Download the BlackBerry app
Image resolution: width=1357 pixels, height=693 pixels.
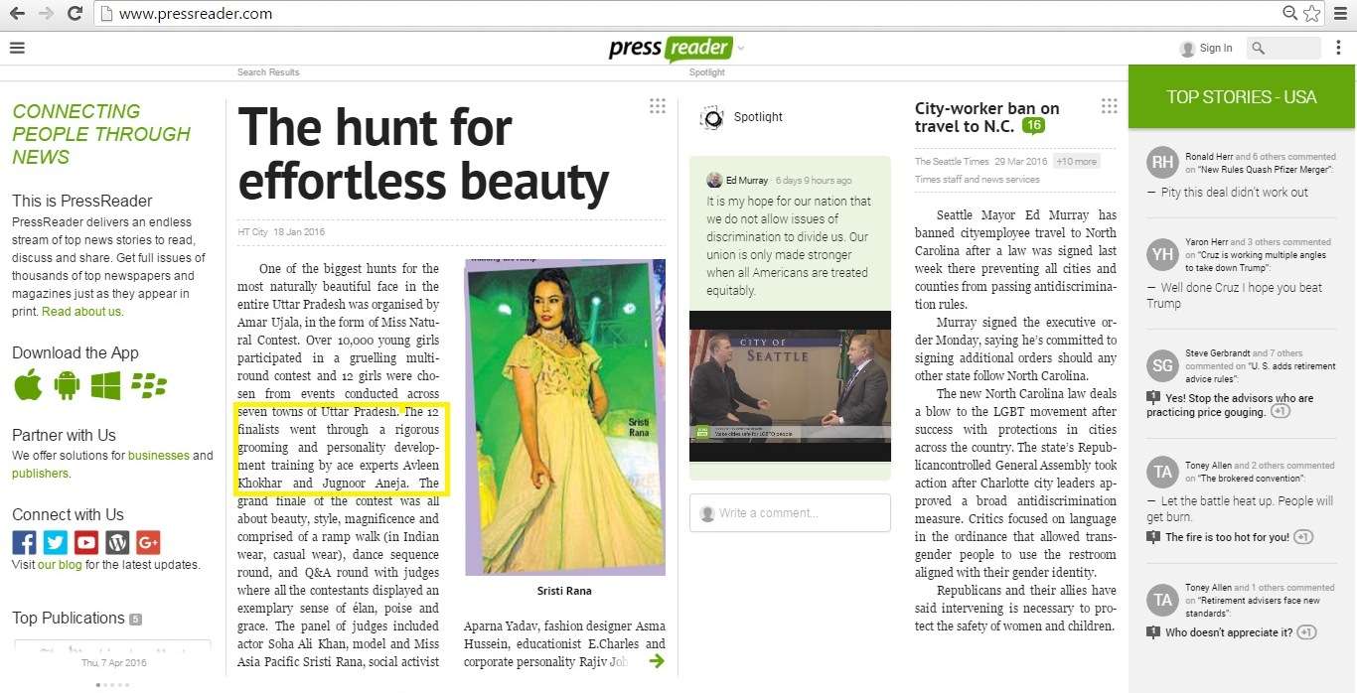[149, 385]
